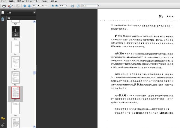180x128 pixels.
Task: Click the bold heading 野生公马 in document
Action: [120, 36]
